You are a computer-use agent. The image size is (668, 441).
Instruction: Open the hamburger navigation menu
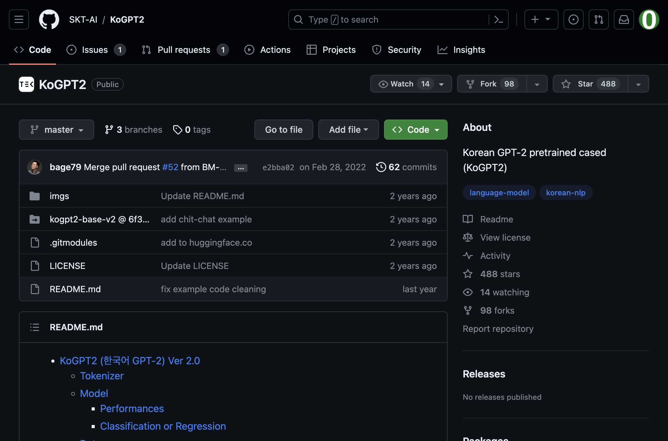(19, 20)
